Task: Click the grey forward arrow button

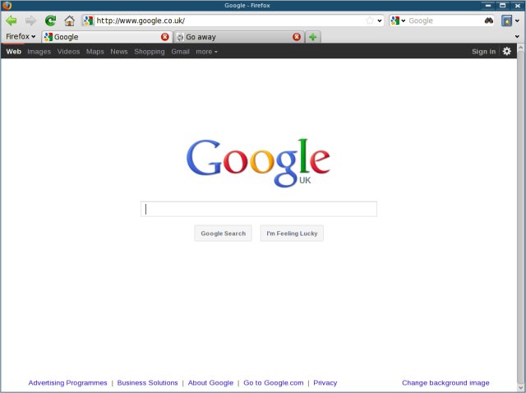Action: (x=31, y=21)
